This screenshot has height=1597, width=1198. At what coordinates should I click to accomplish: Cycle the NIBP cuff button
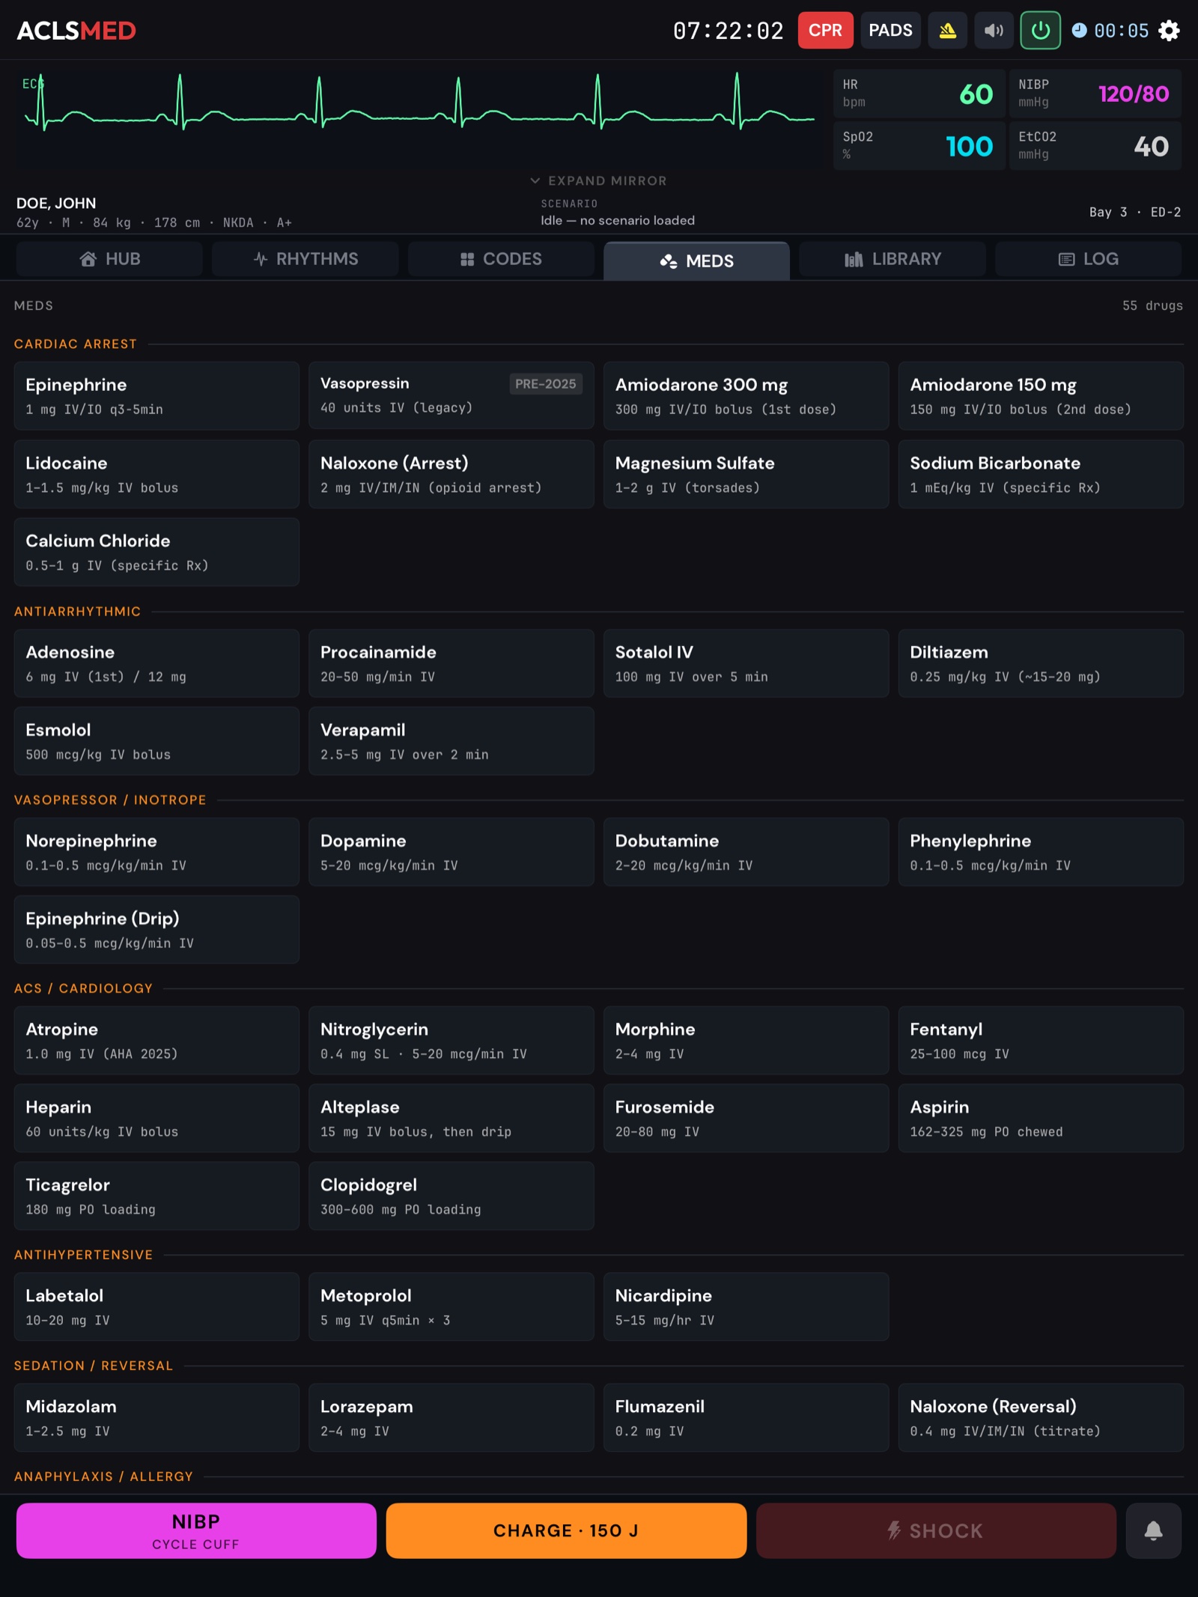pos(196,1530)
